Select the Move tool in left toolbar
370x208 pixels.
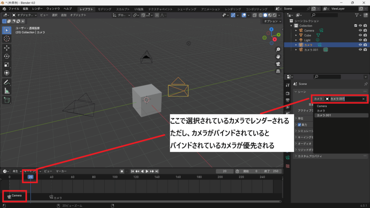(7, 48)
